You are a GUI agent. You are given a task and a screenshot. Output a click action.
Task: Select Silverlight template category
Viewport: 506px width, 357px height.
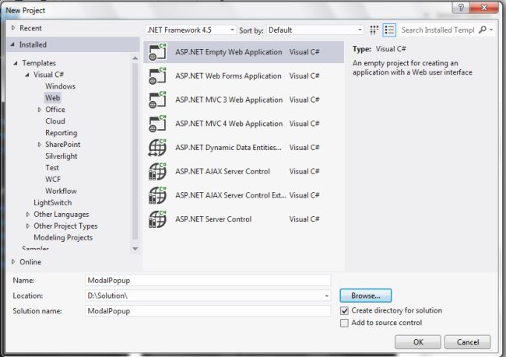point(61,156)
